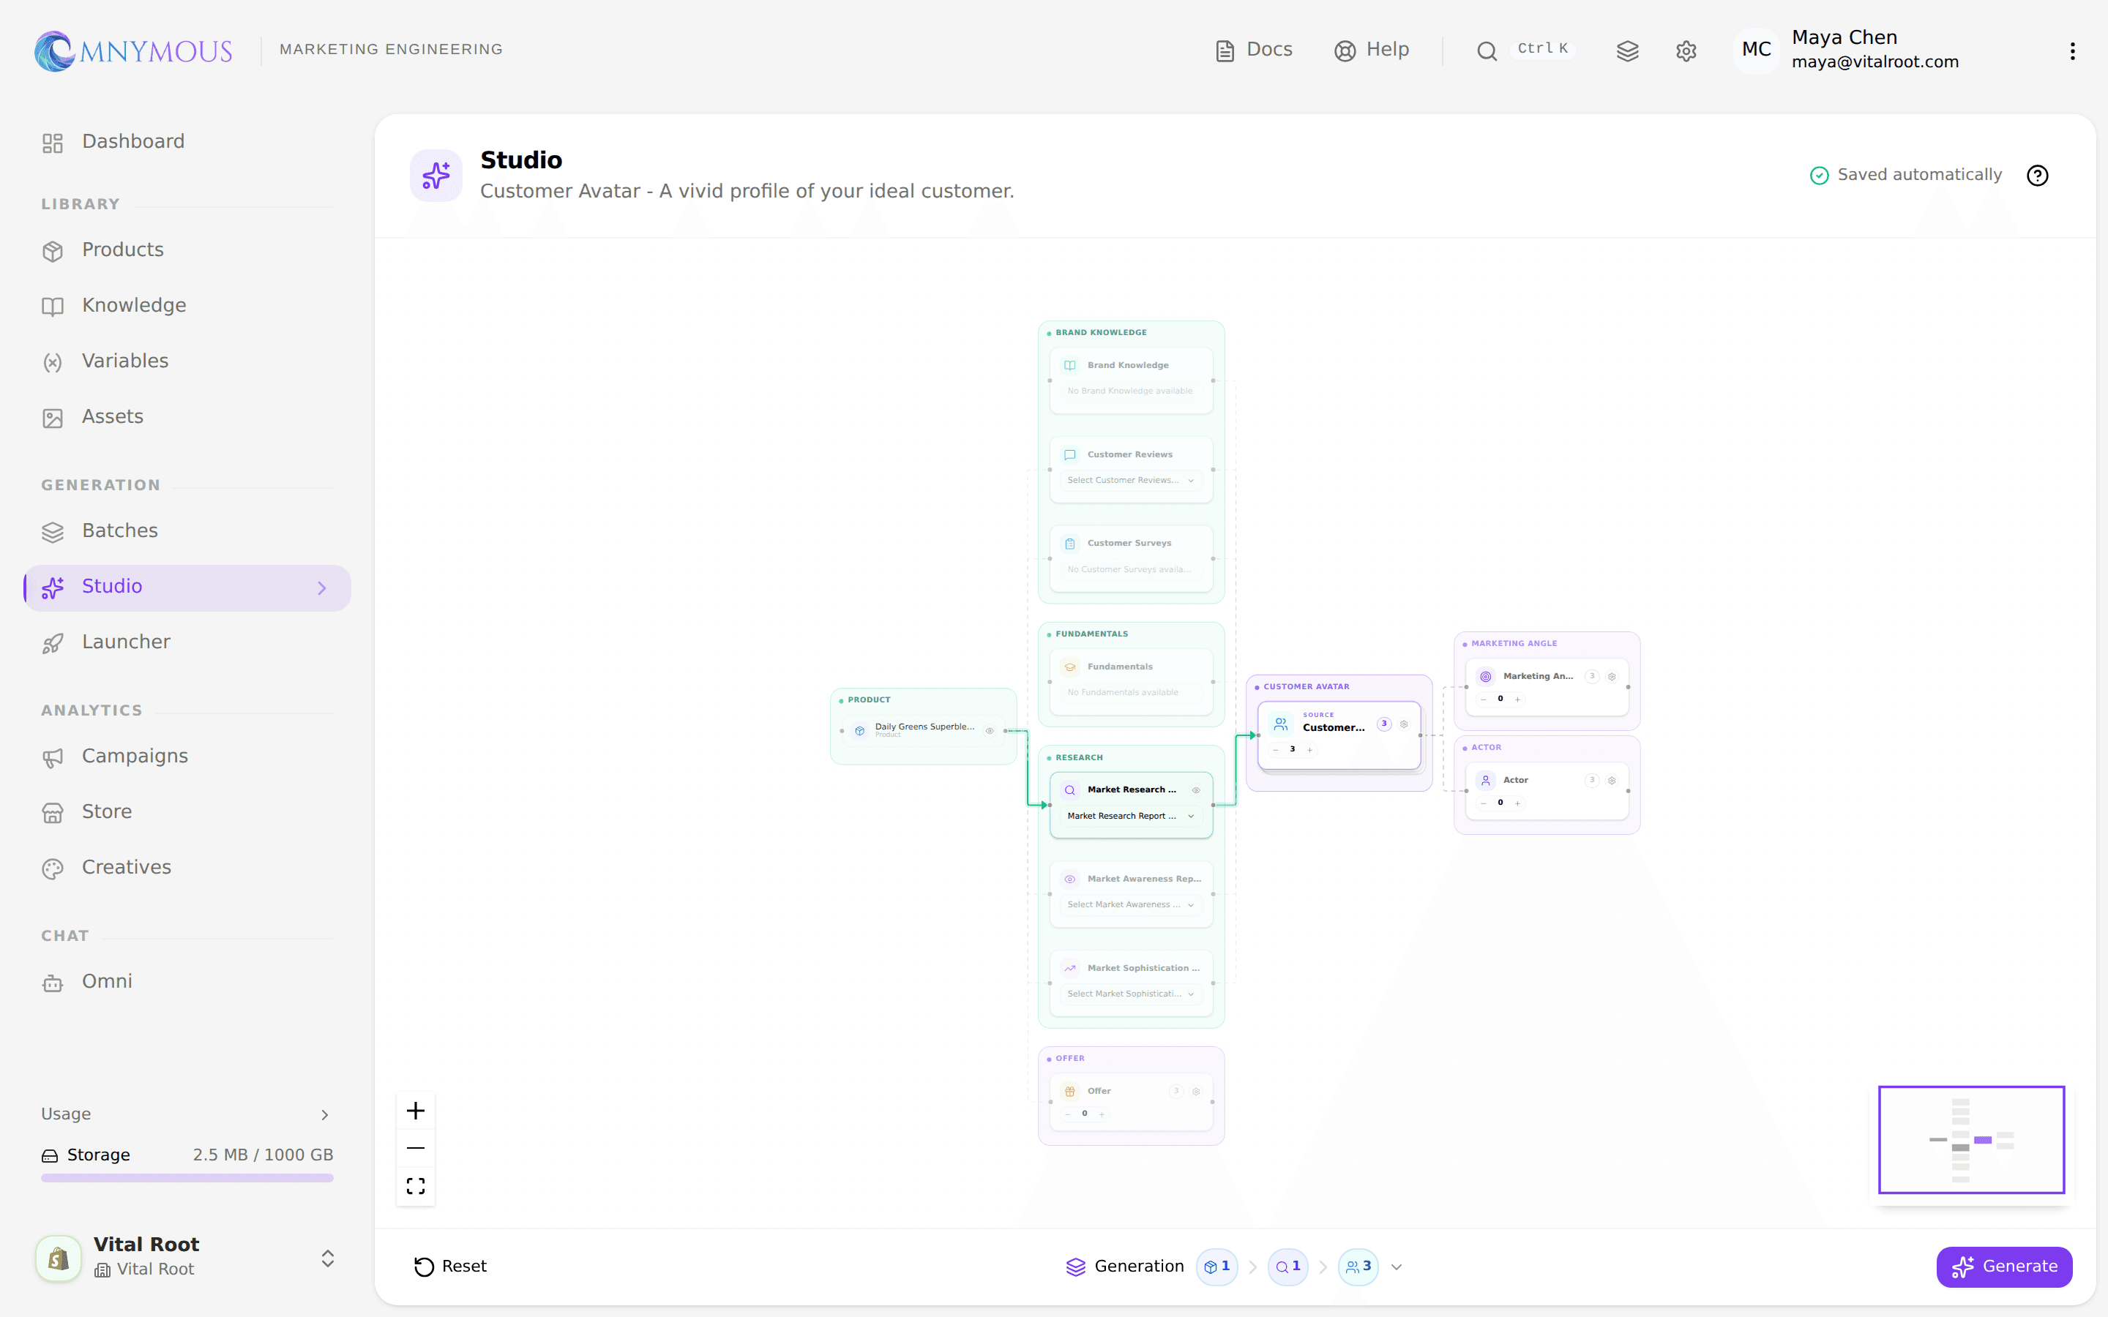
Task: Click the avatar step 3 pill in Generation
Action: point(1358,1267)
